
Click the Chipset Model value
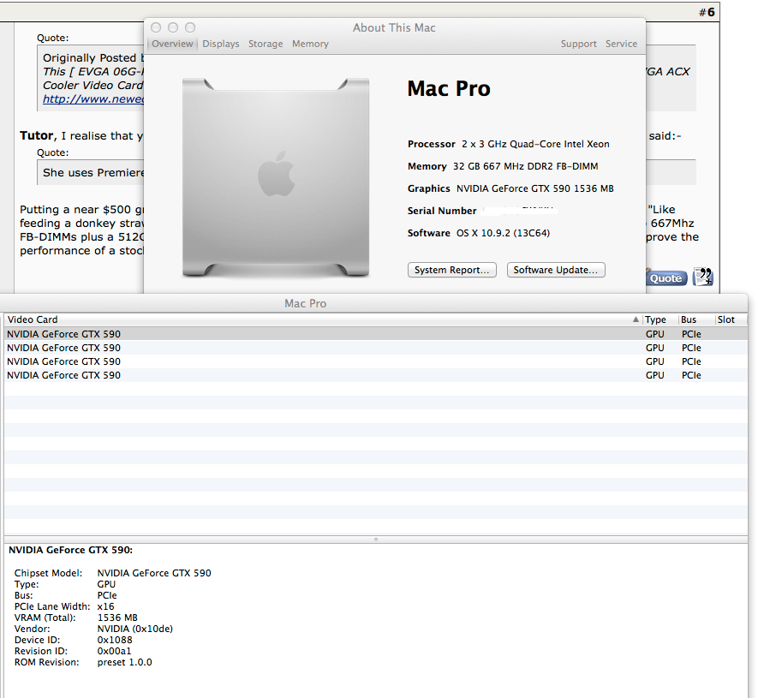point(154,573)
